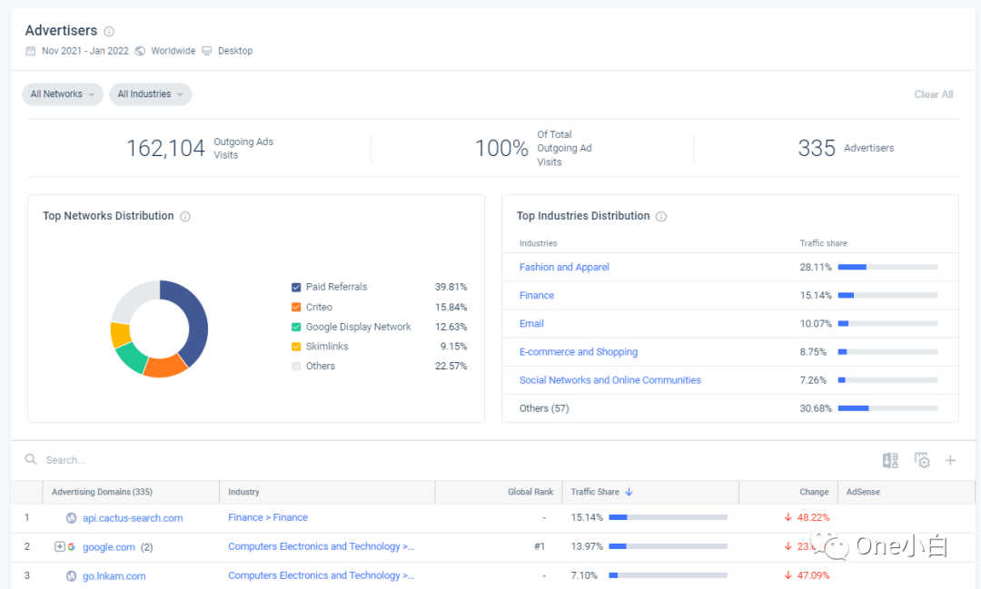Open the table settings gear icon
Viewport: 981px width, 589px height.
[922, 460]
